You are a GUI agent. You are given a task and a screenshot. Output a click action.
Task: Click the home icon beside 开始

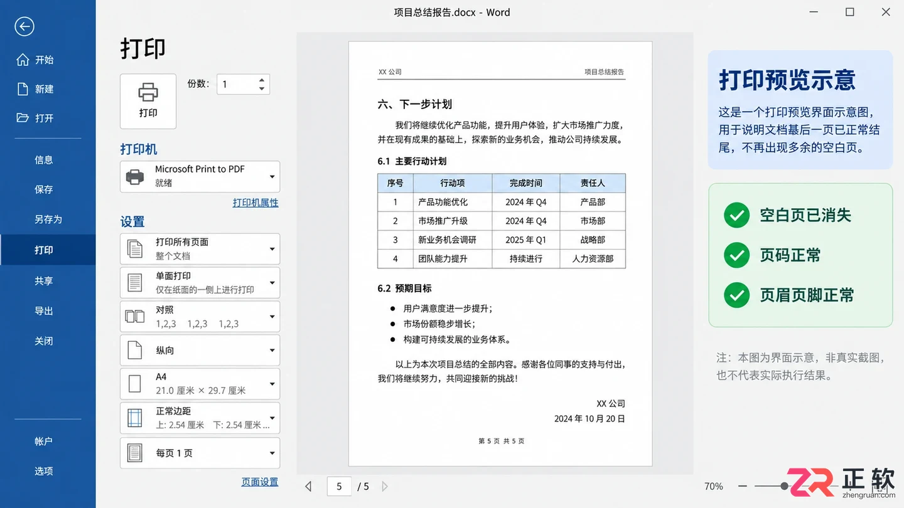coord(23,60)
